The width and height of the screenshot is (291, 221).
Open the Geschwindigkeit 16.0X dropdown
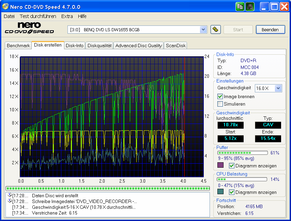pyautogui.click(x=278, y=88)
